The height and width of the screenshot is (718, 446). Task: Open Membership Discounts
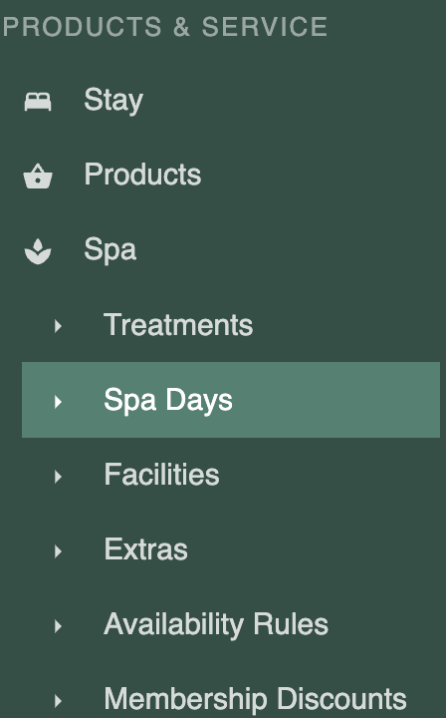pyautogui.click(x=256, y=699)
